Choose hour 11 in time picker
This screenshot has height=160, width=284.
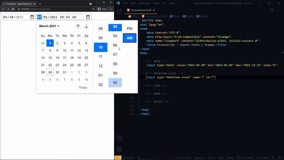point(101,56)
